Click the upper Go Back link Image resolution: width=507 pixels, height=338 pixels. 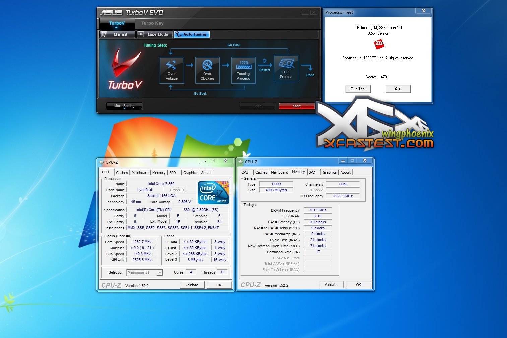click(234, 45)
